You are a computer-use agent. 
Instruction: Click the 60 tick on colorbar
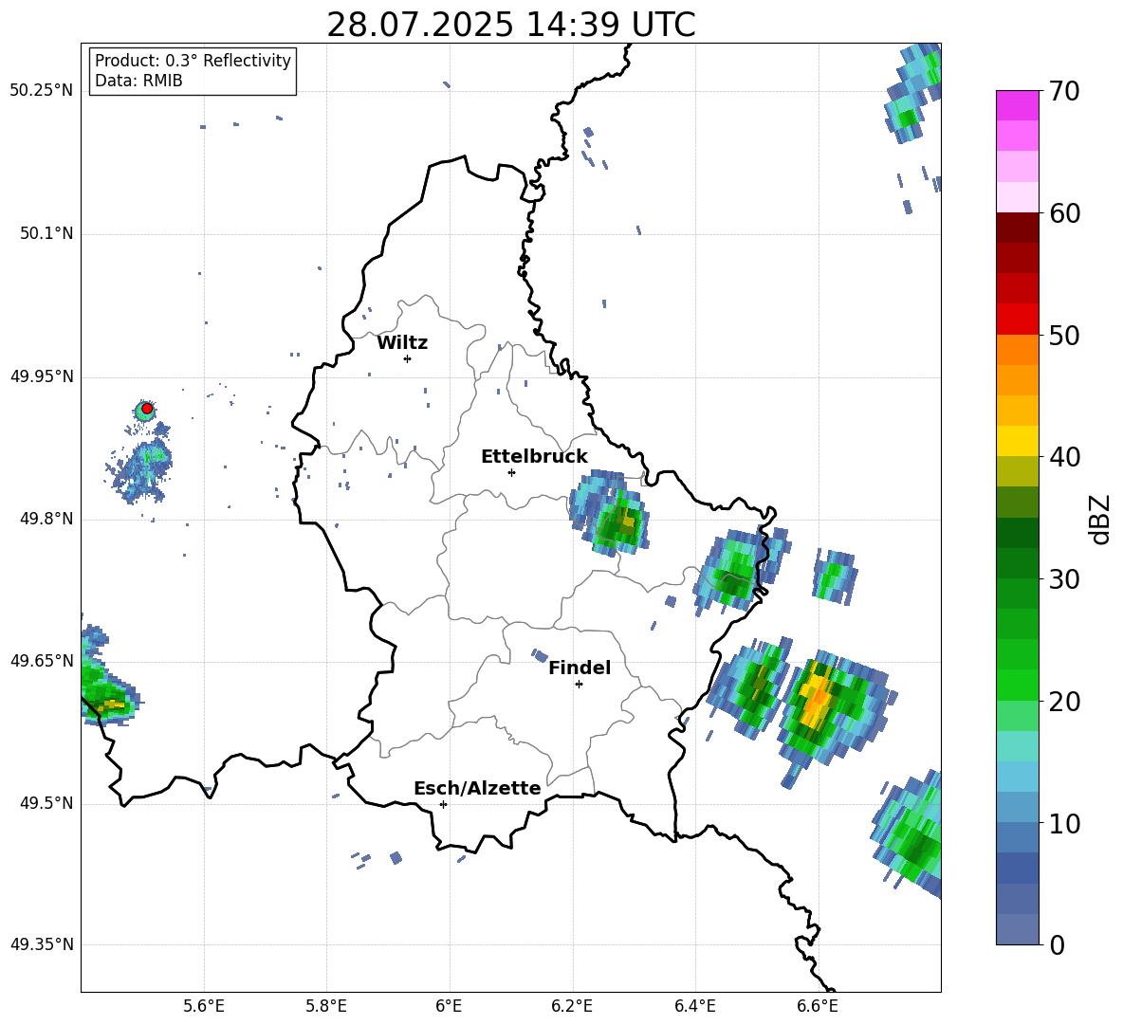pos(1064,213)
